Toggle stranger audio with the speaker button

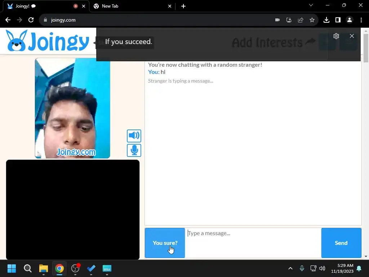pos(134,136)
